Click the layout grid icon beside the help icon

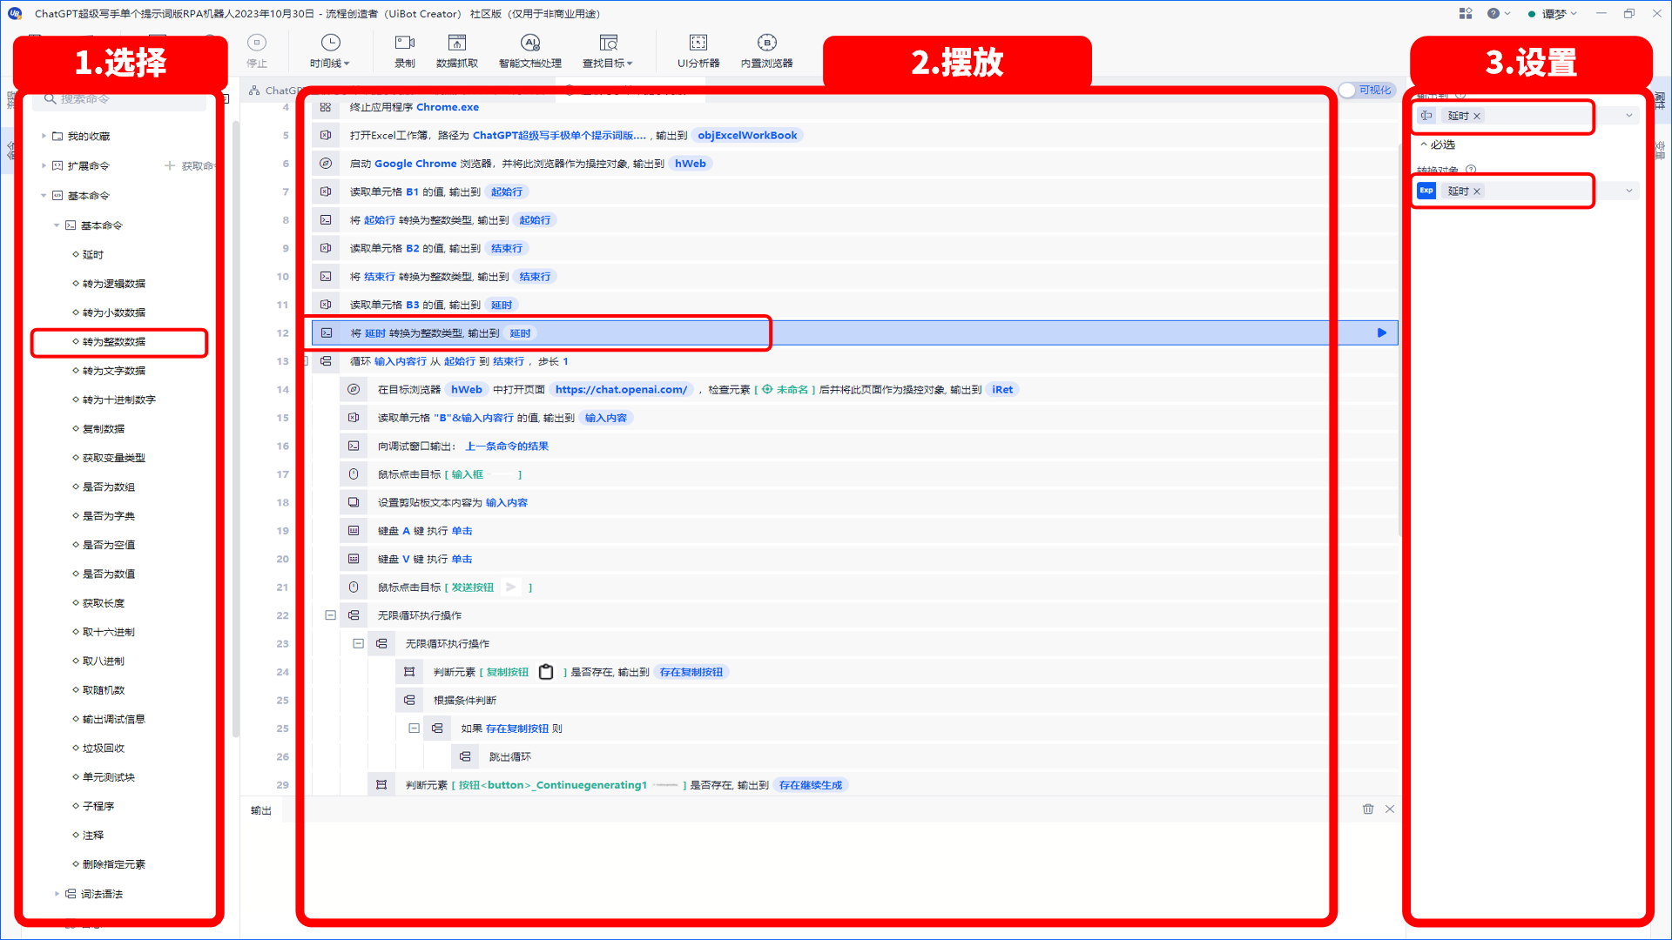point(1466,13)
